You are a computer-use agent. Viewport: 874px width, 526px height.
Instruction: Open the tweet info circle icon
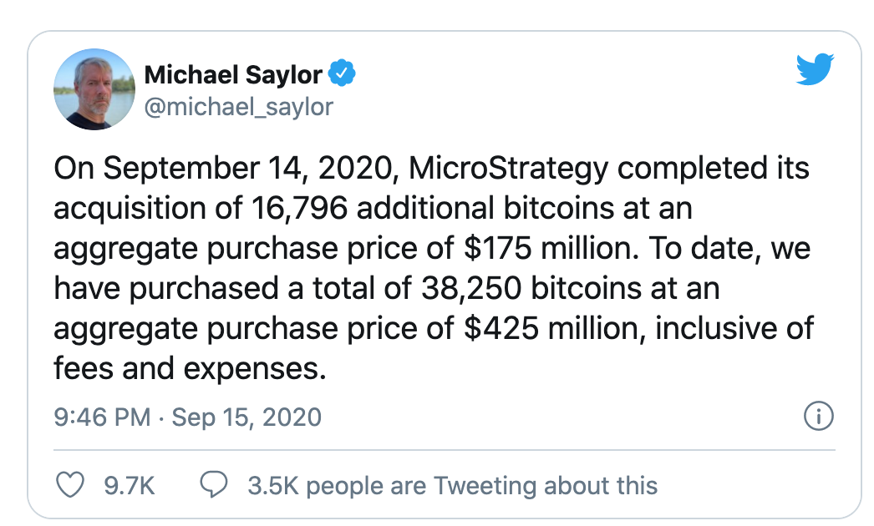tap(819, 417)
